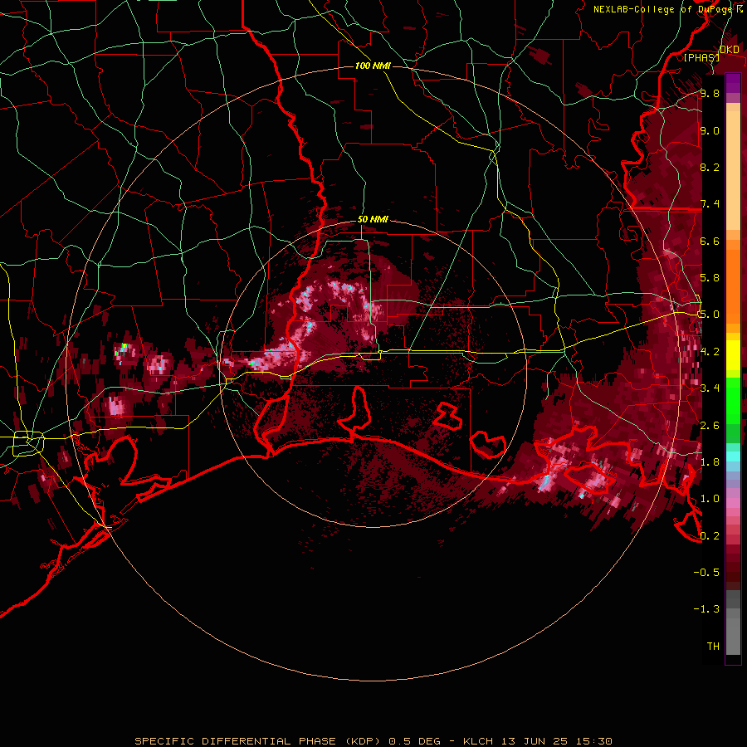Viewport: 747px width, 747px height.
Task: Click the pink segment of the color bar
Action: click(x=733, y=503)
